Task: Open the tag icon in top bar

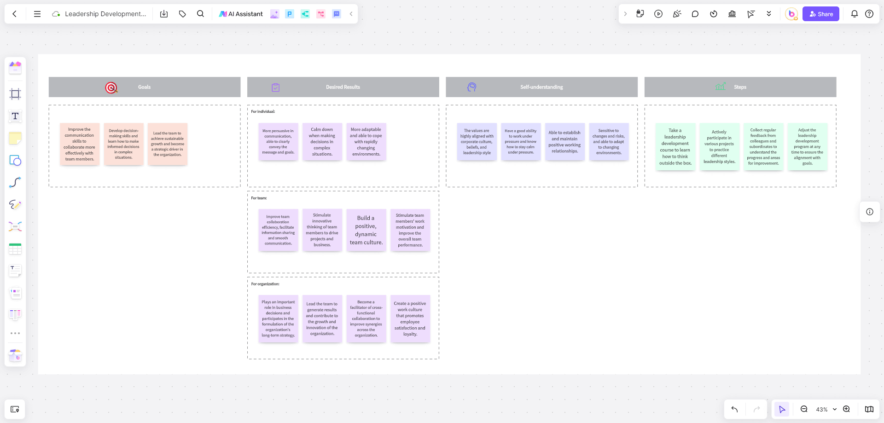Action: (182, 14)
